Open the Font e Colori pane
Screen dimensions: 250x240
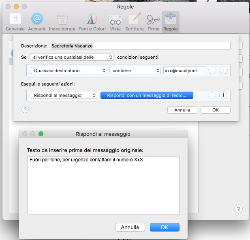click(92, 22)
